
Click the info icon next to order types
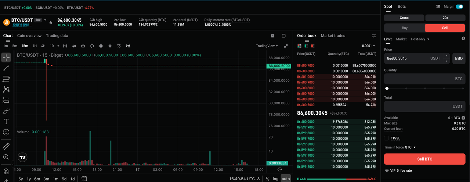click(x=463, y=39)
